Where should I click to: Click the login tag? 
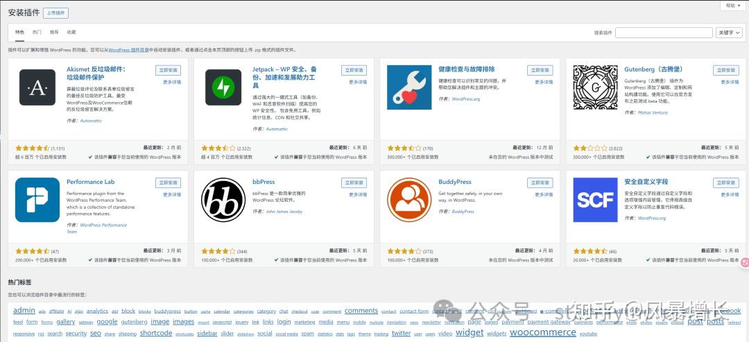(x=284, y=322)
